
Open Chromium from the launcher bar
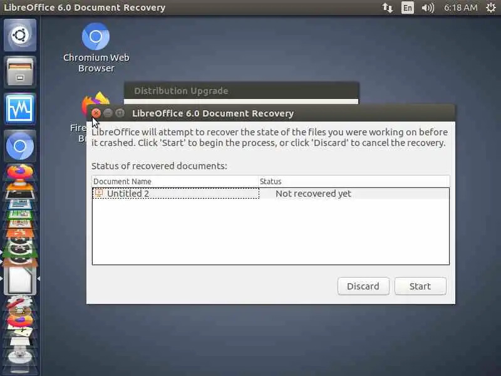click(20, 146)
